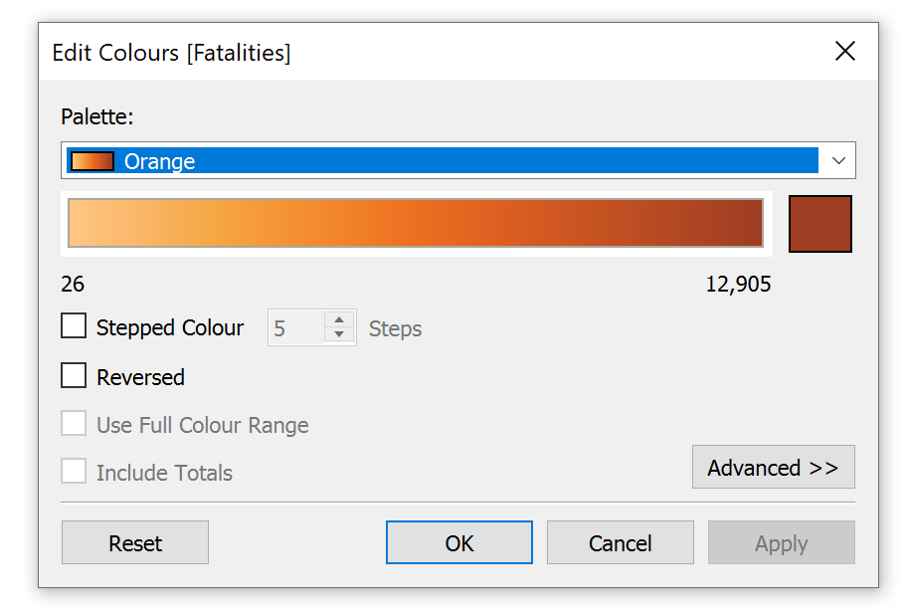Check the Include Totals option
905x615 pixels.
75,472
